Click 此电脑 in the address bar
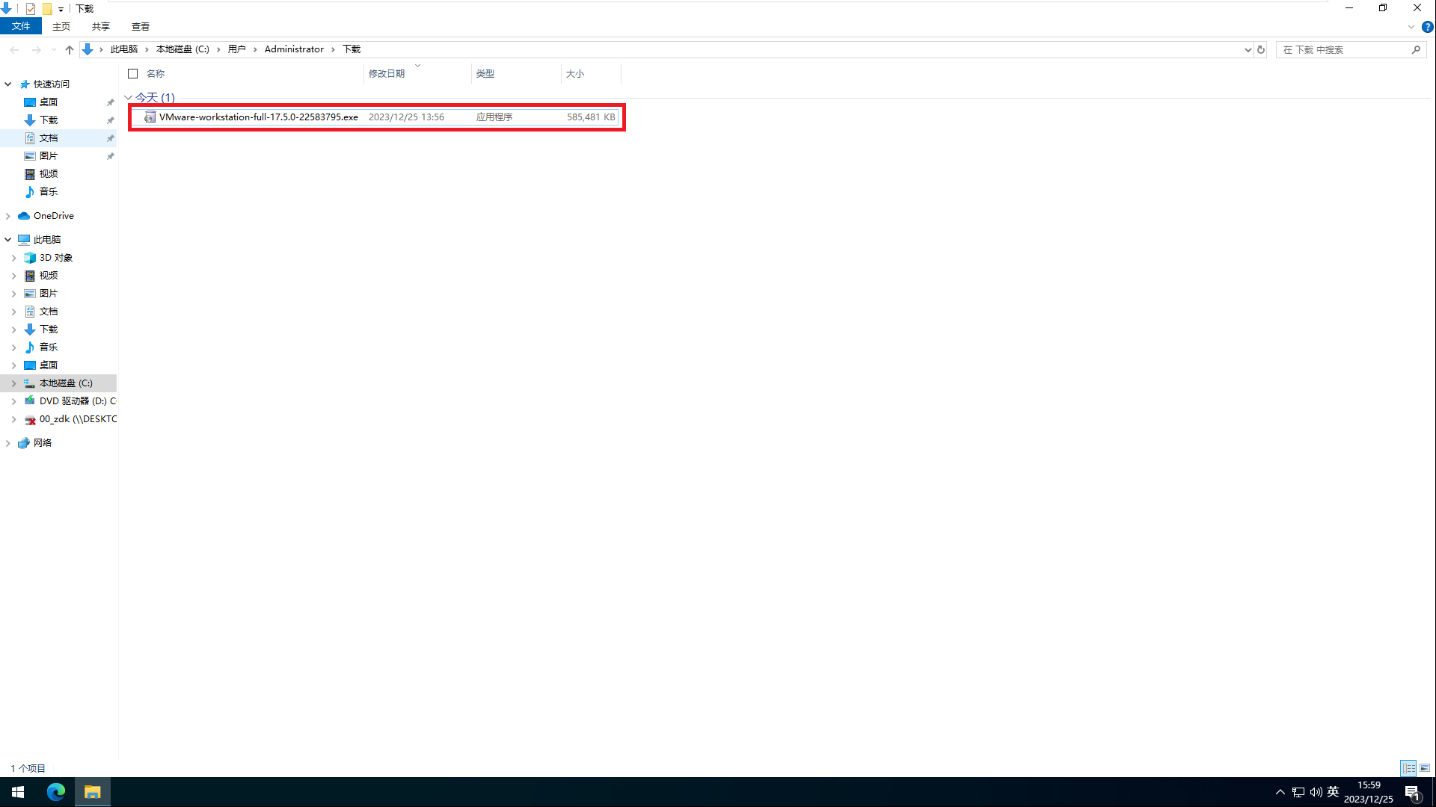 (x=124, y=49)
